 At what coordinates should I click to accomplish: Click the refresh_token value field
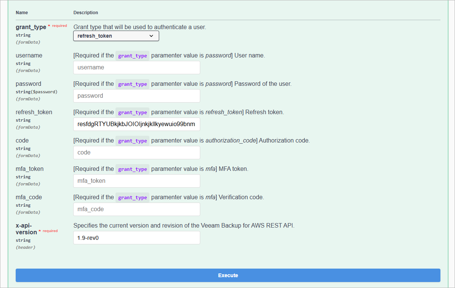tap(137, 124)
